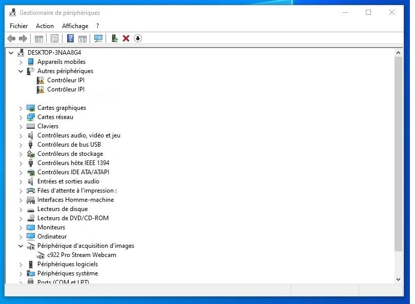Open the Action menu

tap(45, 26)
